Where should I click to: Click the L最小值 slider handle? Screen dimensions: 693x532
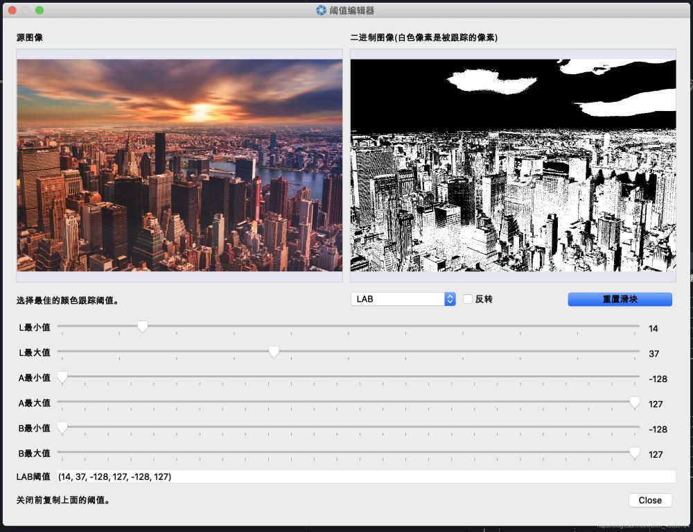142,327
